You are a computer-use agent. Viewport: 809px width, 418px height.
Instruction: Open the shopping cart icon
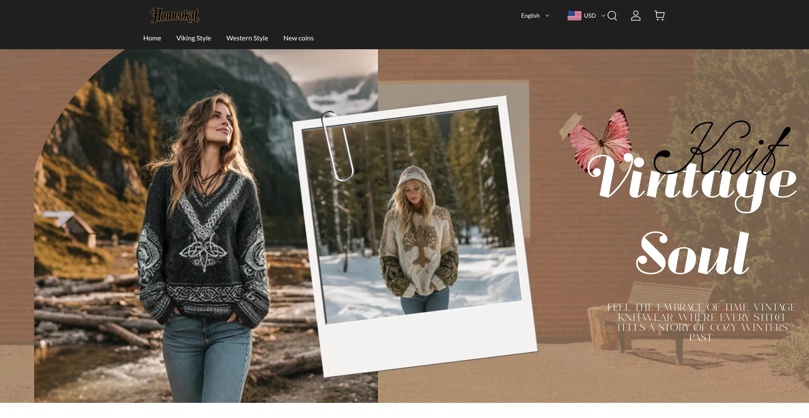[x=659, y=16]
